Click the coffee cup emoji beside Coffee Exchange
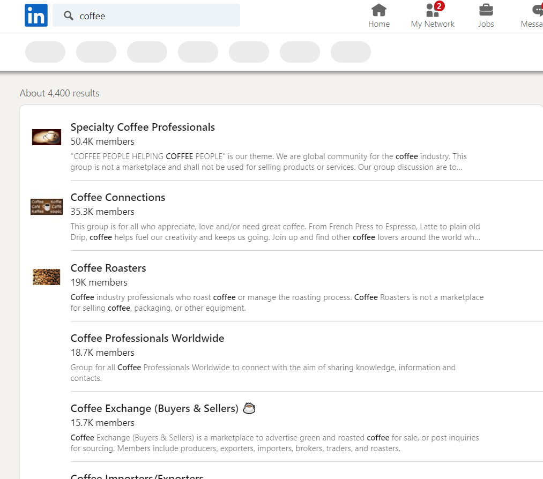543x479 pixels. click(249, 408)
